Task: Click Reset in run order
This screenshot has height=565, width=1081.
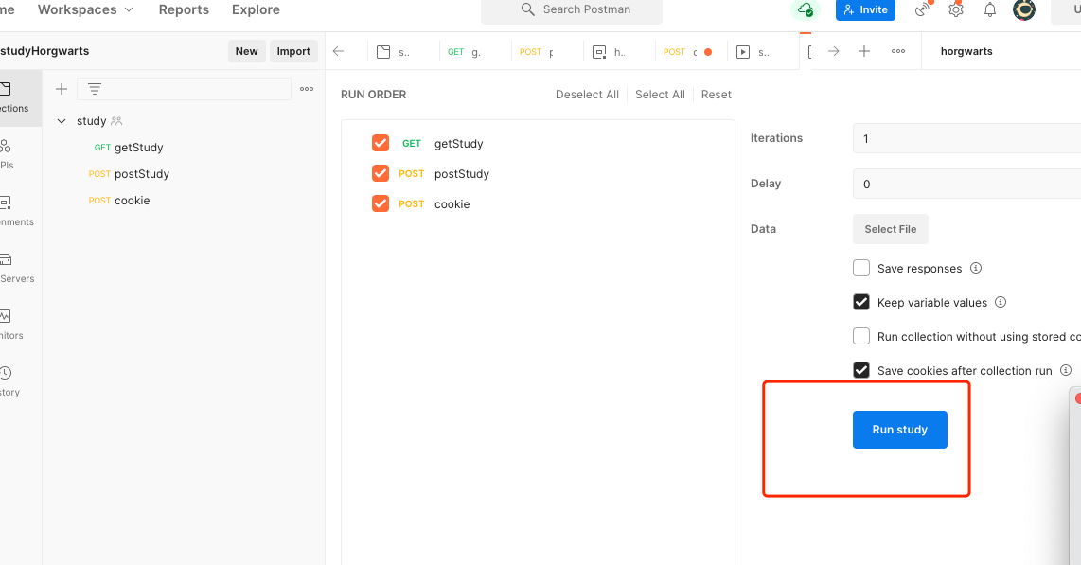Action: click(x=717, y=95)
